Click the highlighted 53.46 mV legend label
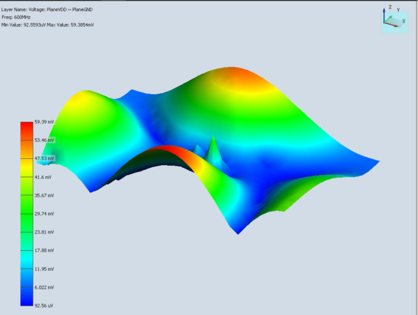This screenshot has width=418, height=315. [x=45, y=140]
